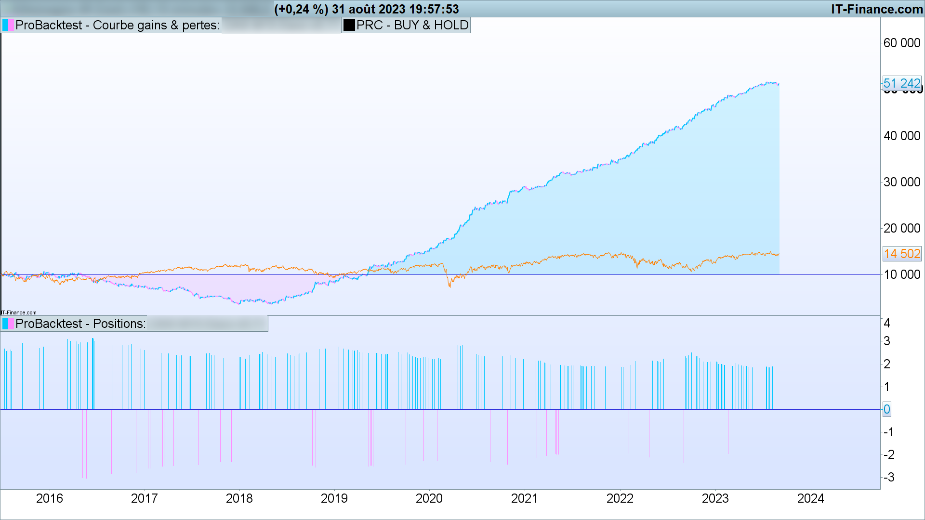Click the cyan-pink swatch beside Courbe gains & pertes
This screenshot has height=520, width=925.
[8, 25]
